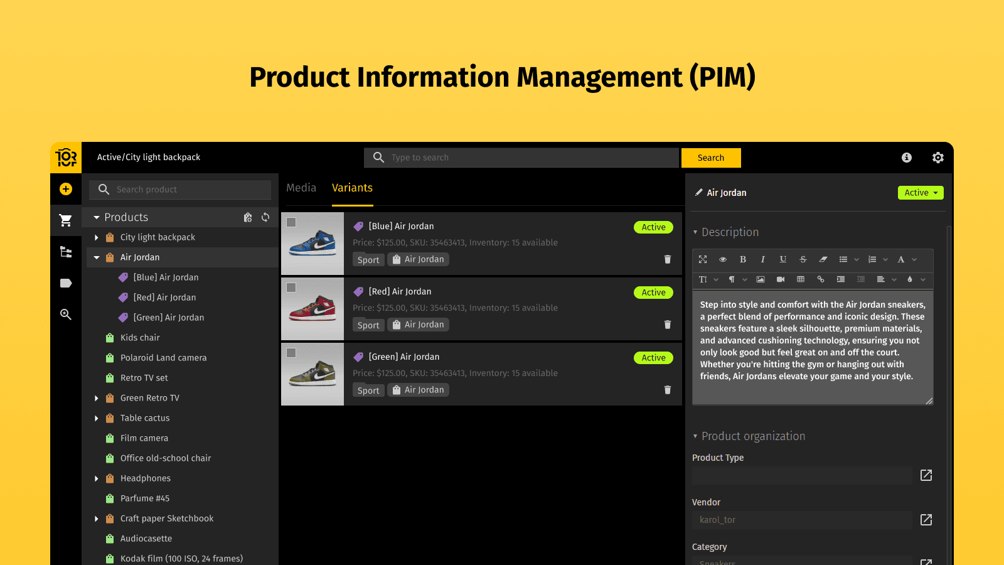This screenshot has height=565, width=1004.
Task: Click the Type to search input field
Action: (x=521, y=158)
